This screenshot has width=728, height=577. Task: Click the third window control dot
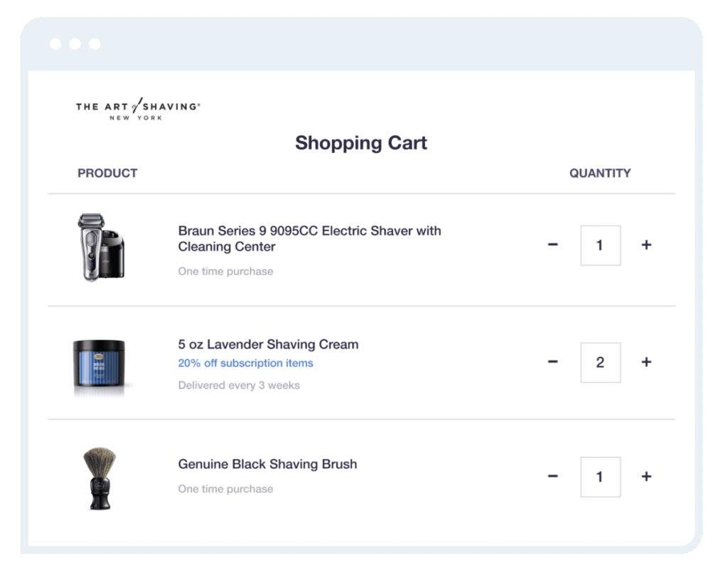coord(95,43)
